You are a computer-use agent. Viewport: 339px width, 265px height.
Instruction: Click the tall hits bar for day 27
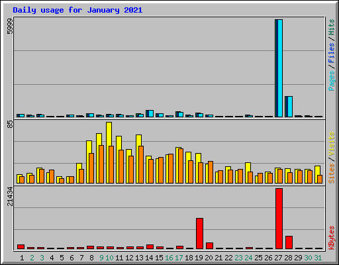(x=279, y=68)
